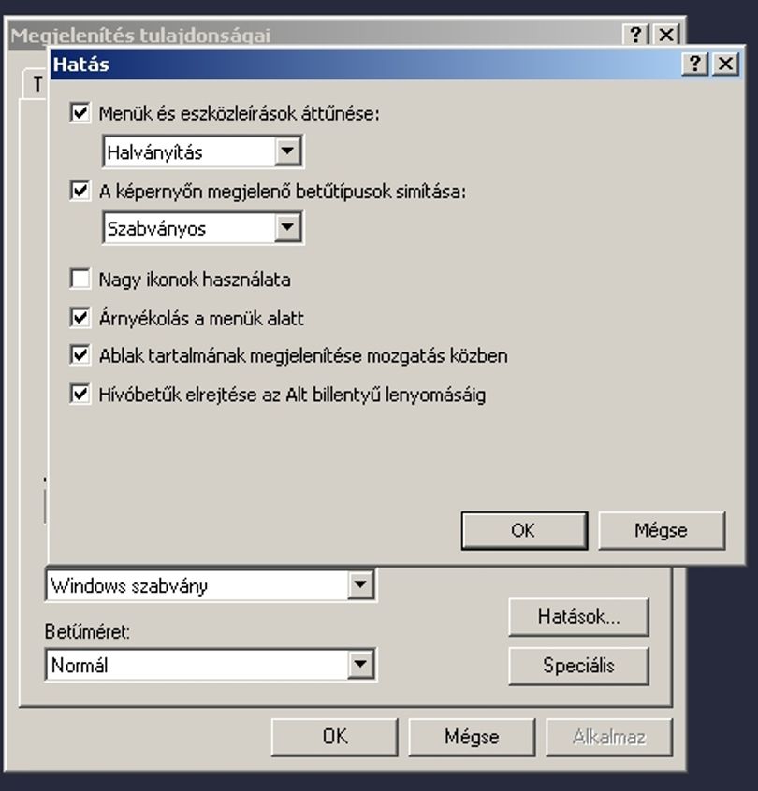Expand the Windows szabvány combo box
Viewport: 758px width, 791px height.
click(360, 584)
